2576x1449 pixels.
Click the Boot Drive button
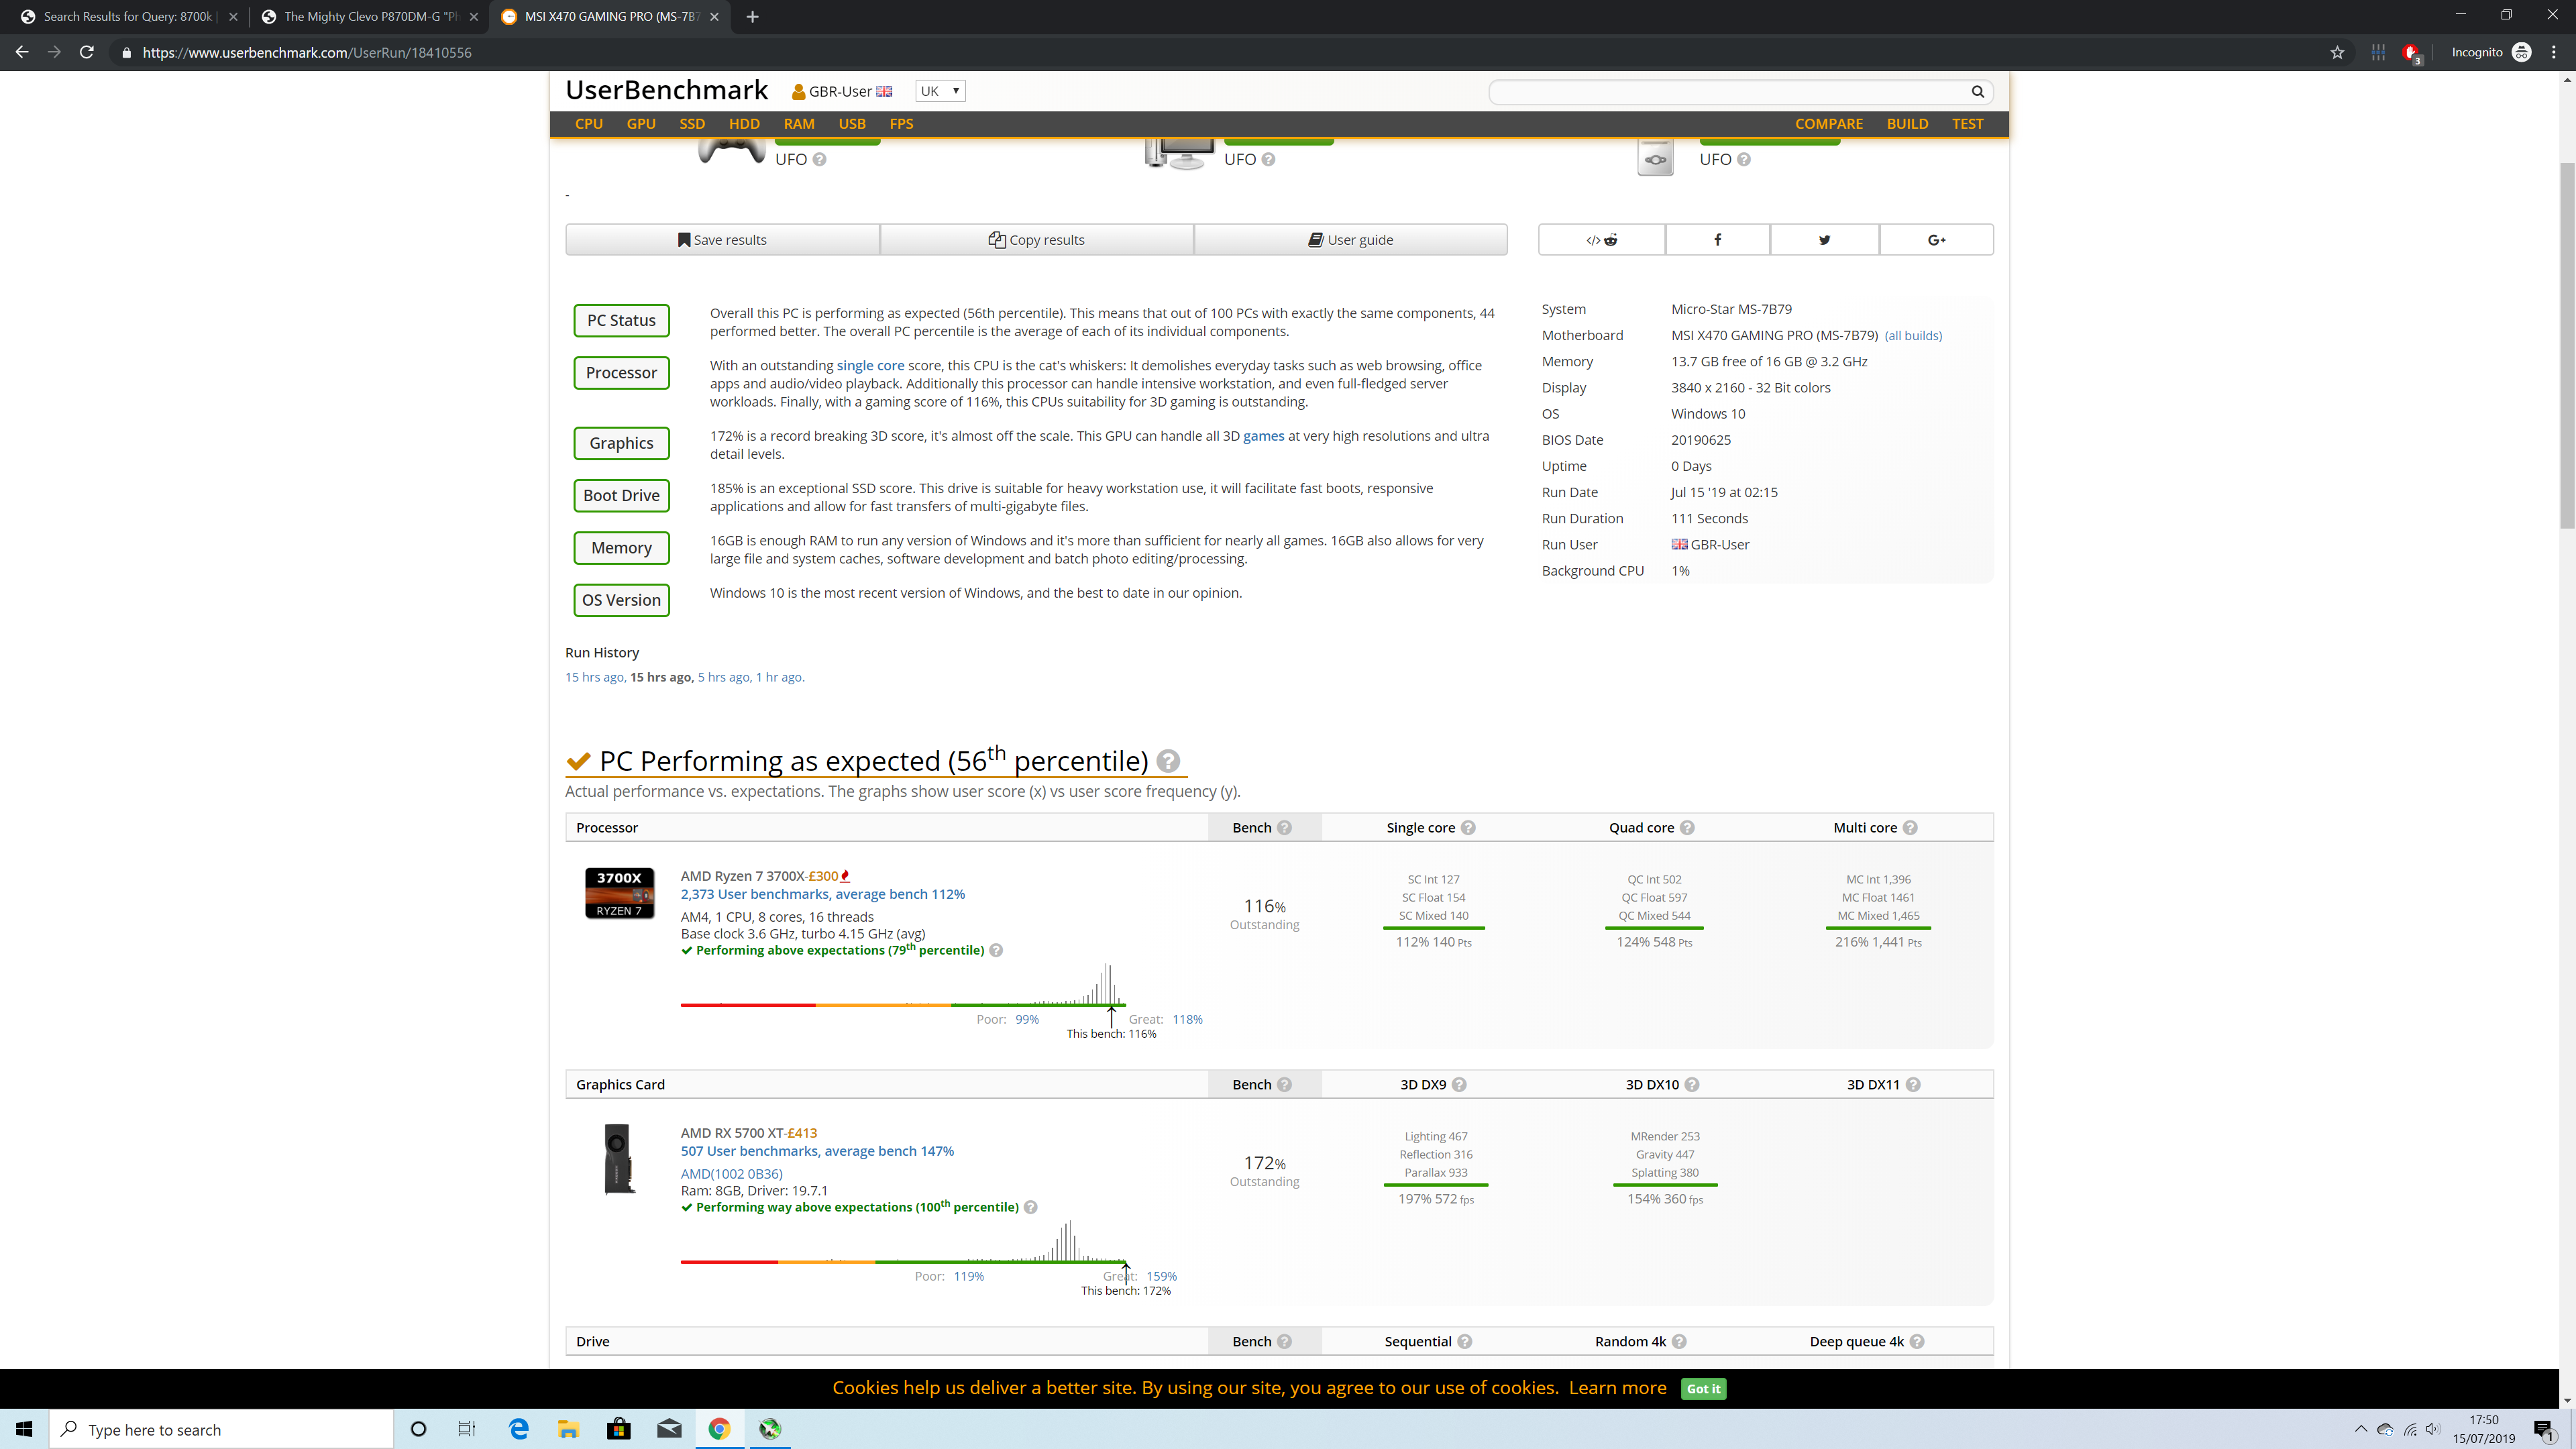coord(621,496)
